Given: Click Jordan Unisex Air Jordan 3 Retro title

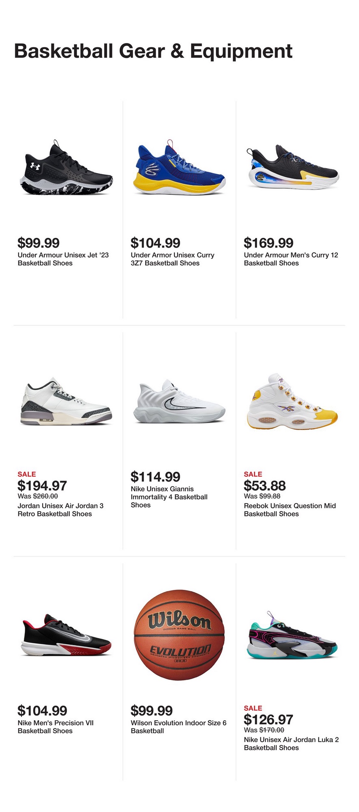Looking at the screenshot, I should tap(60, 510).
